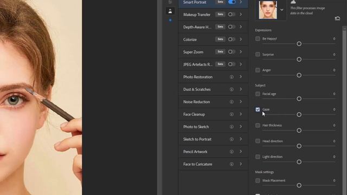The image size is (347, 195).
Task: Click the Anger slider handle
Action: tap(299, 75)
